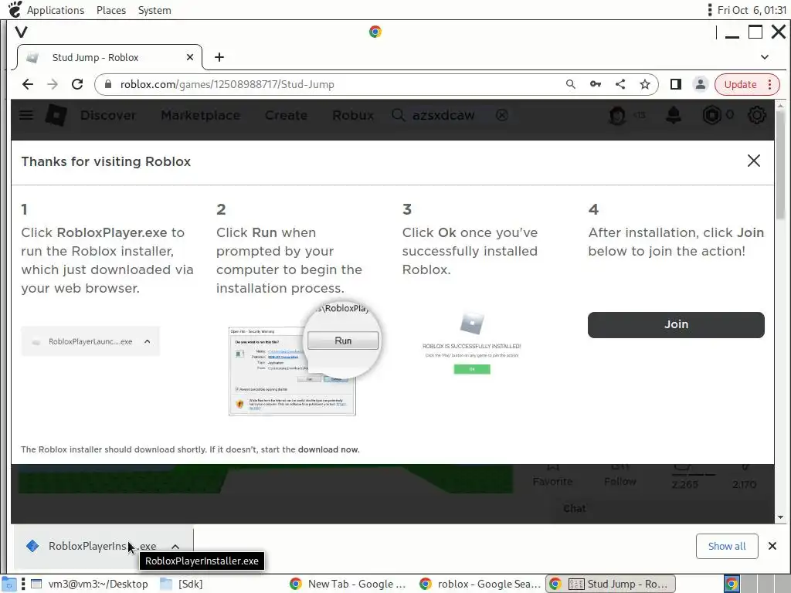The height and width of the screenshot is (593, 791).
Task: Open the zoom magnifier icon in address bar
Action: pos(571,84)
